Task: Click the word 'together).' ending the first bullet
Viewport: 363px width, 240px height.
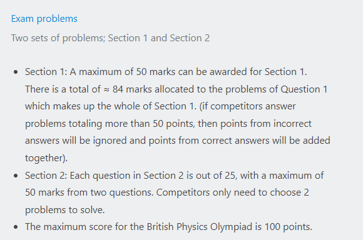Action: pos(46,158)
